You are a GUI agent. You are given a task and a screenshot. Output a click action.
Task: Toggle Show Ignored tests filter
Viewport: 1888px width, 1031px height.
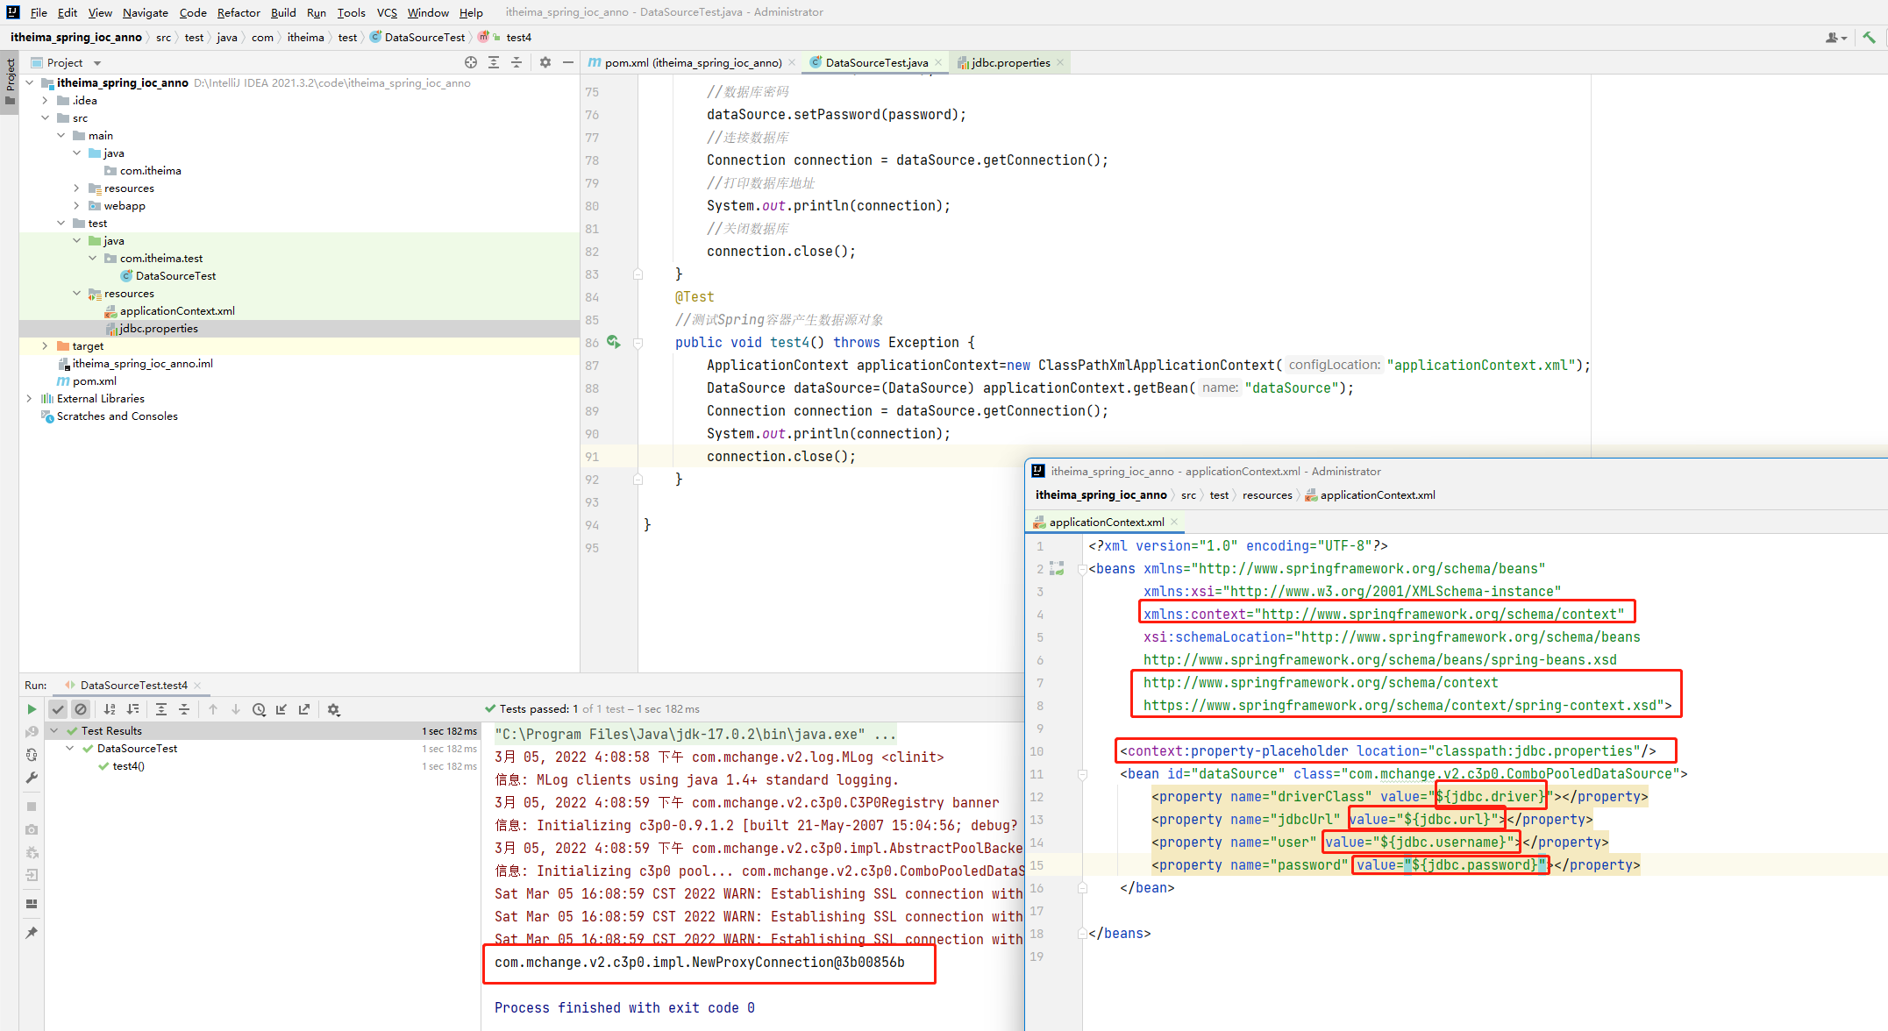coord(81,709)
